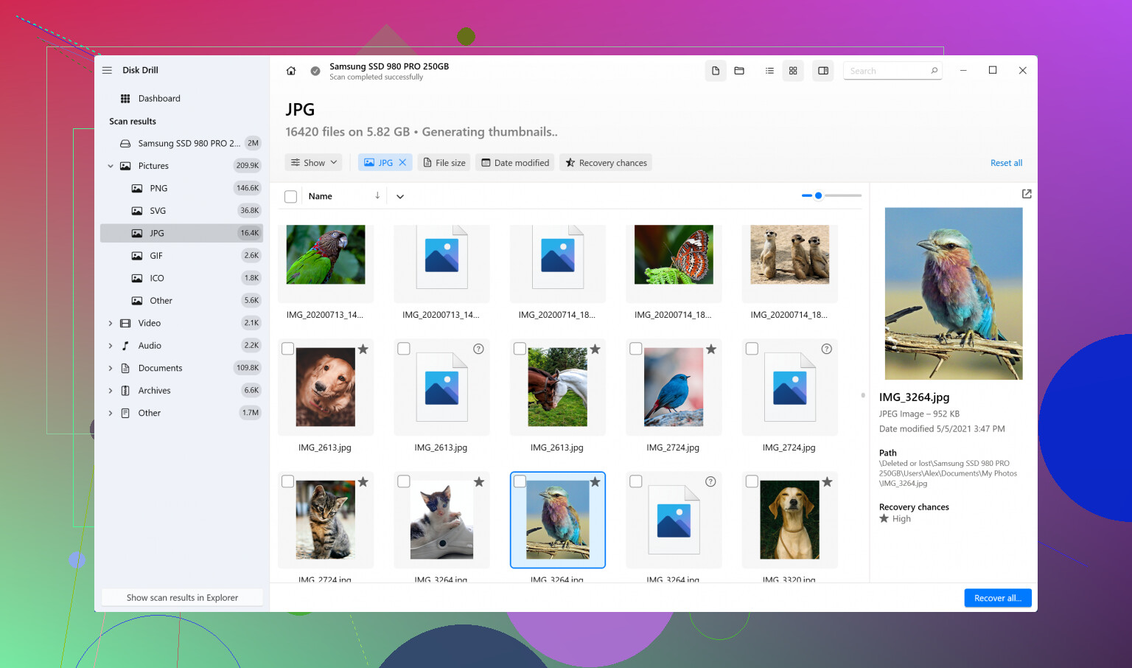Viewport: 1132px width, 668px height.
Task: Remove the JPG filter chip
Action: (x=402, y=163)
